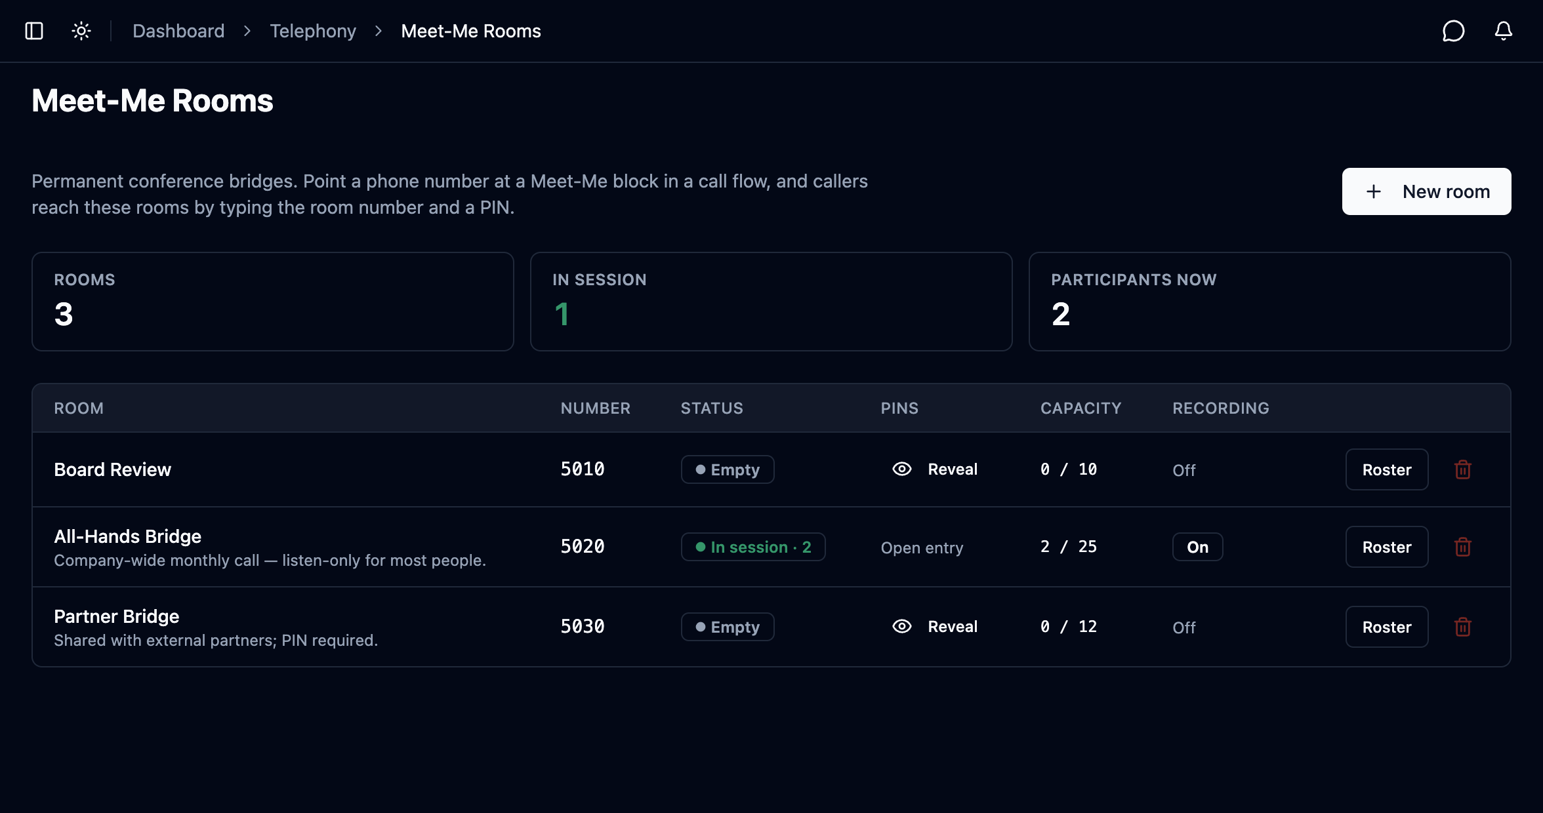Screen dimensions: 1543x813
Task: Click the RECORDING column header
Action: coord(1221,408)
